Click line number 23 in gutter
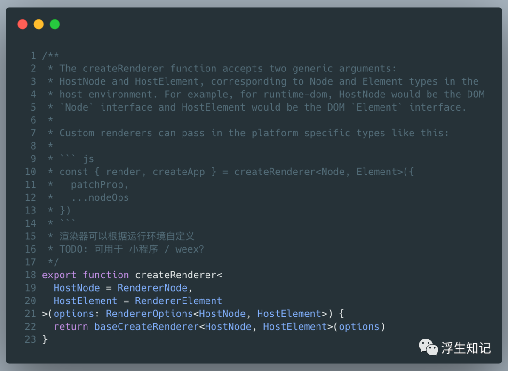This screenshot has height=371, width=508. click(31, 339)
